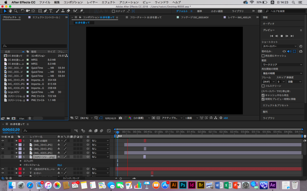Toggle transparency grid in viewer
Image resolution: width=307 pixels, height=191 pixels.
(158, 118)
